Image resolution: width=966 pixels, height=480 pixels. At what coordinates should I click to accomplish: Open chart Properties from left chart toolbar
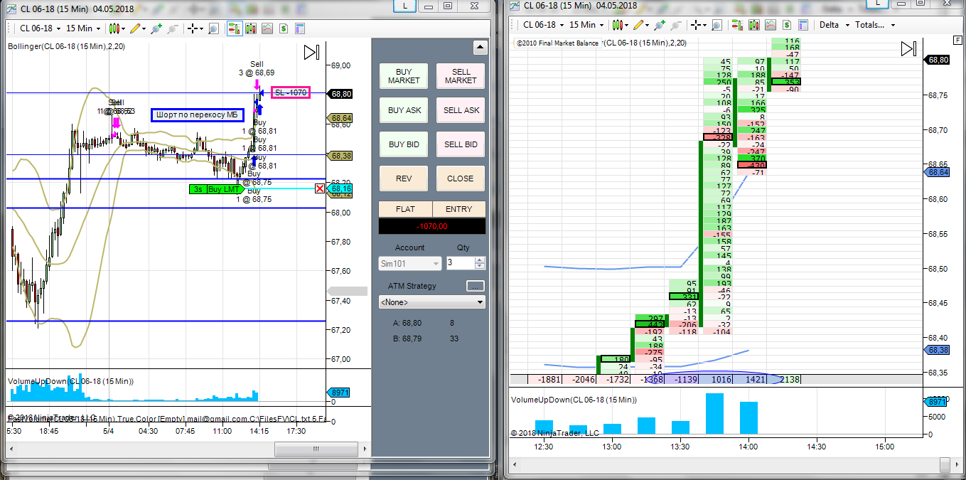[300, 28]
